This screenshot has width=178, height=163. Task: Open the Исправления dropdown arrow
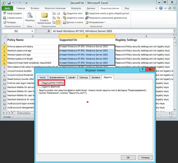pyautogui.click(x=105, y=22)
